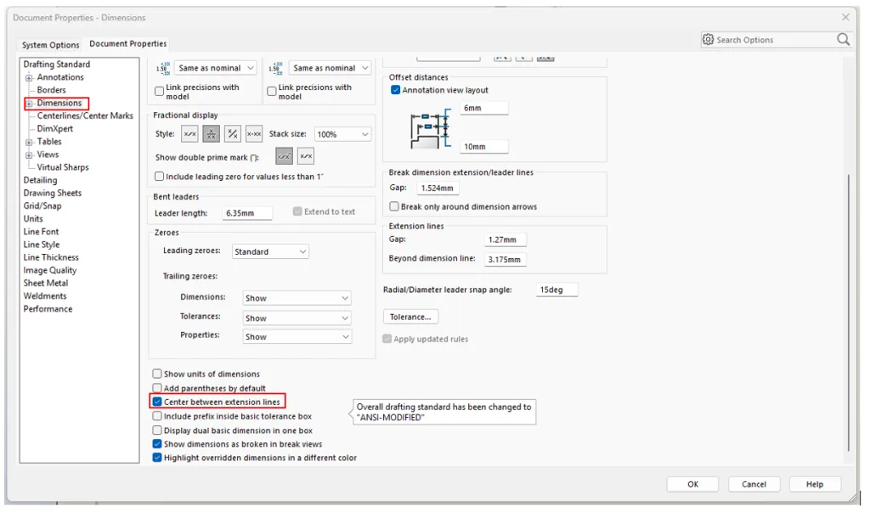Open trailing zeroes Dimensions dropdown
Screen dimensions: 870x512
tap(297, 298)
